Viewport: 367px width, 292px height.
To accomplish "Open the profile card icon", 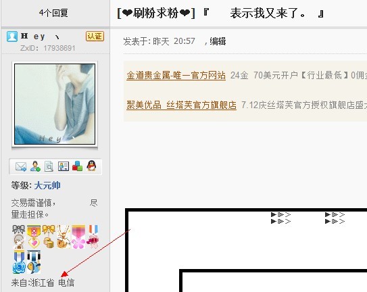I will [64, 166].
